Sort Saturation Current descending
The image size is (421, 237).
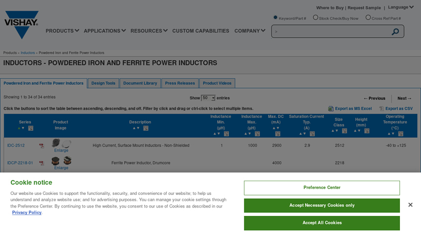click(x=305, y=134)
